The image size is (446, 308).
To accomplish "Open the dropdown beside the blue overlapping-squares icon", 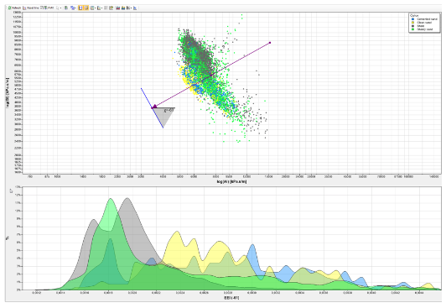I will tap(75, 8).
